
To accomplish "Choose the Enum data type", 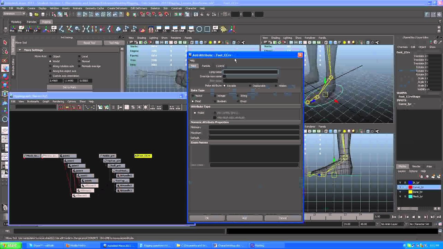I will (238, 101).
